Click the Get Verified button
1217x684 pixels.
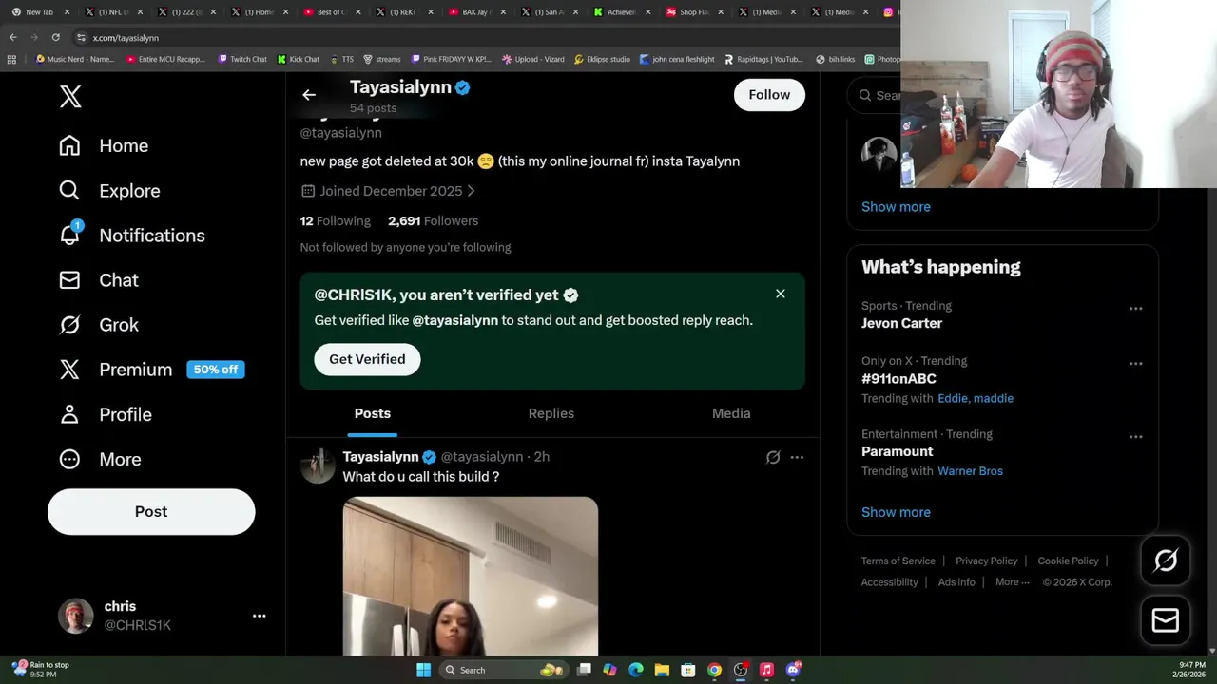(367, 359)
